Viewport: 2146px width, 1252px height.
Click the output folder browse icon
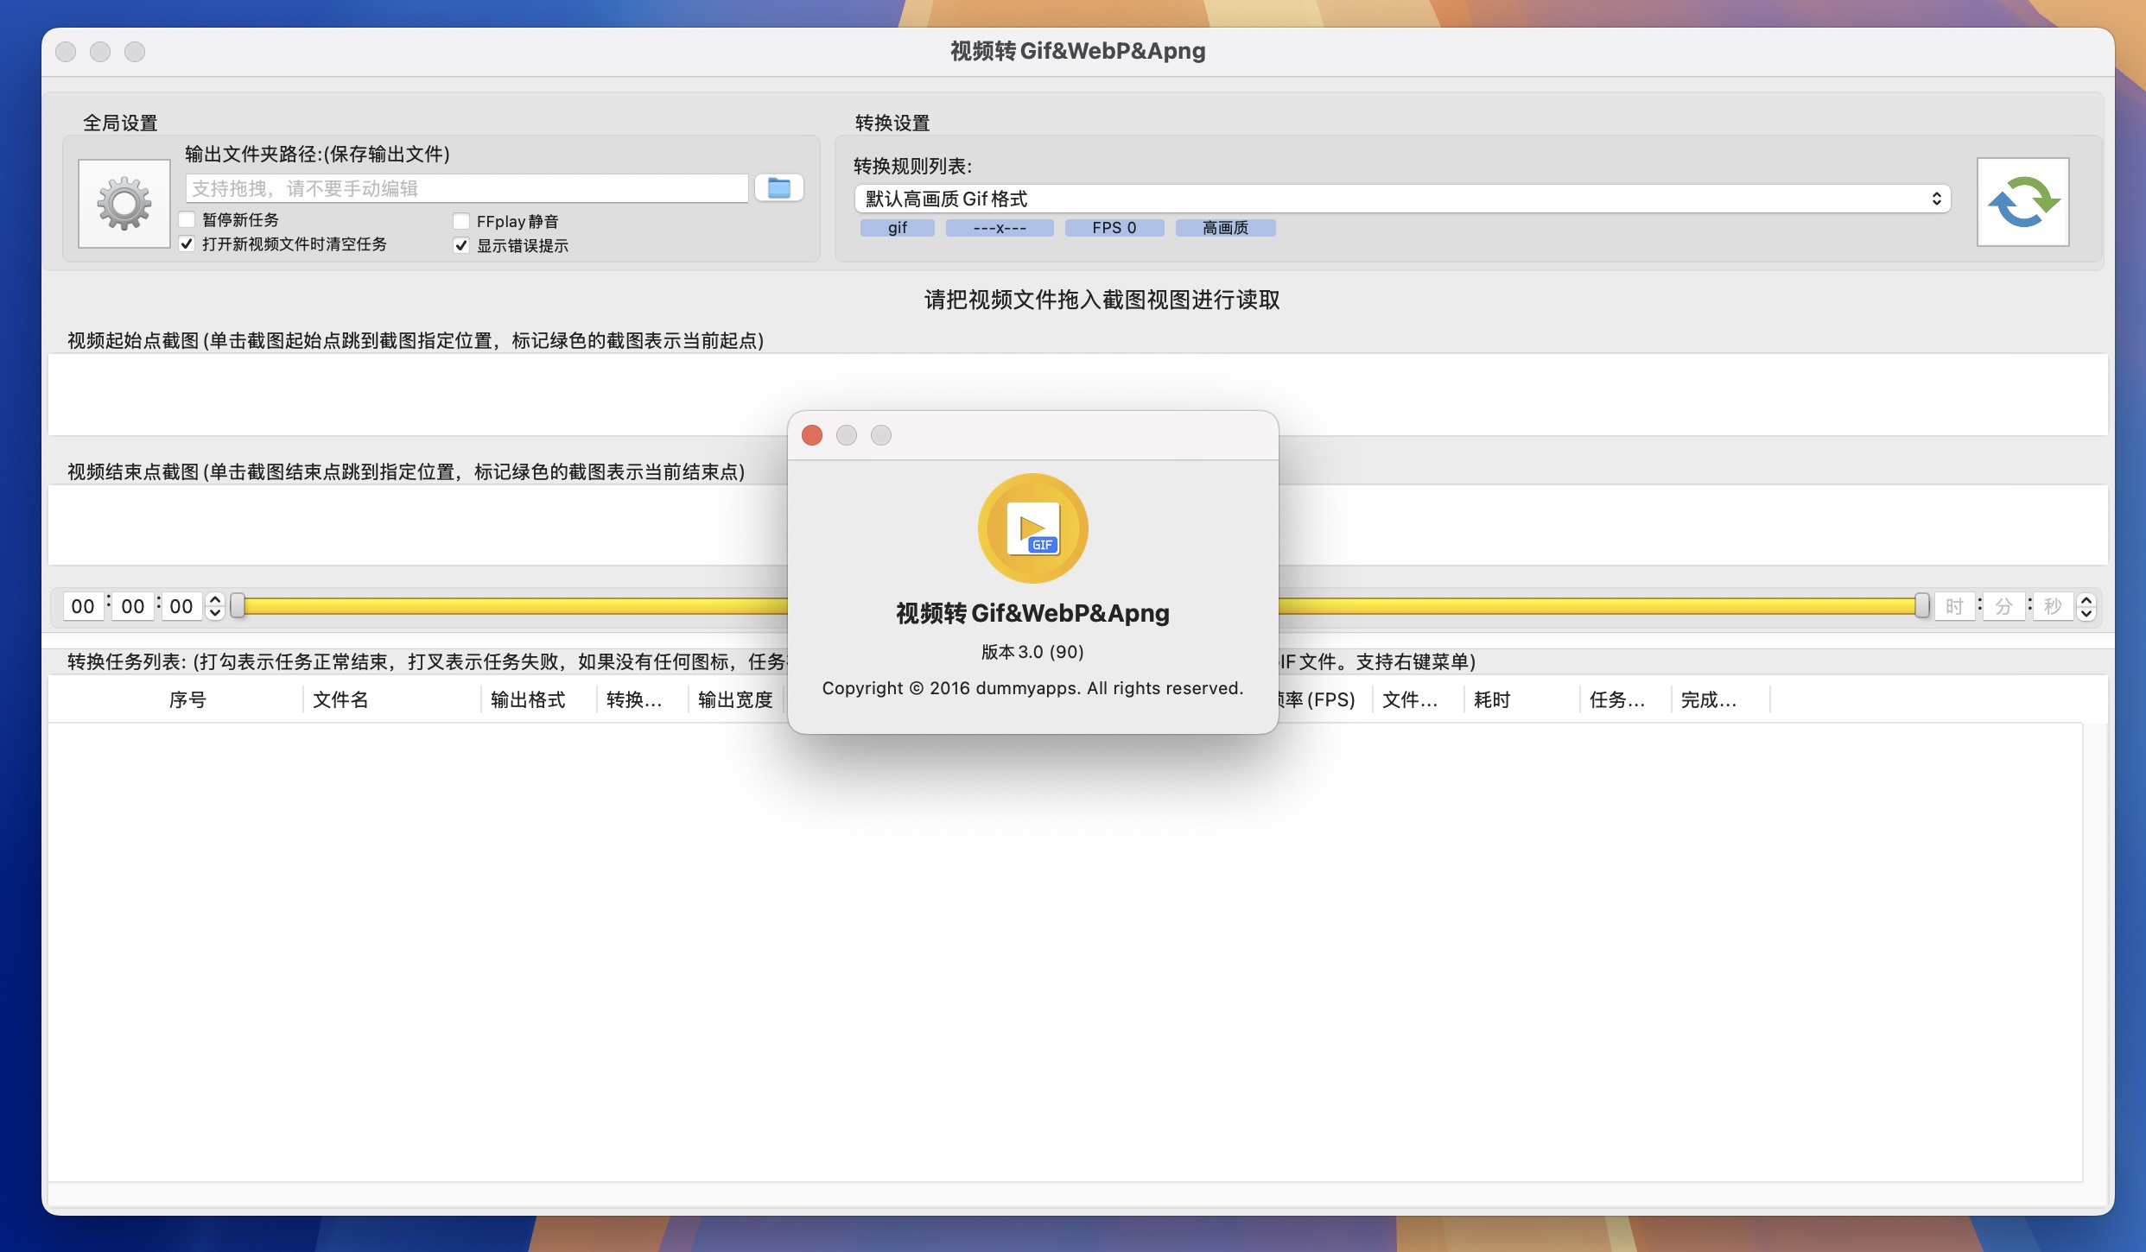777,187
